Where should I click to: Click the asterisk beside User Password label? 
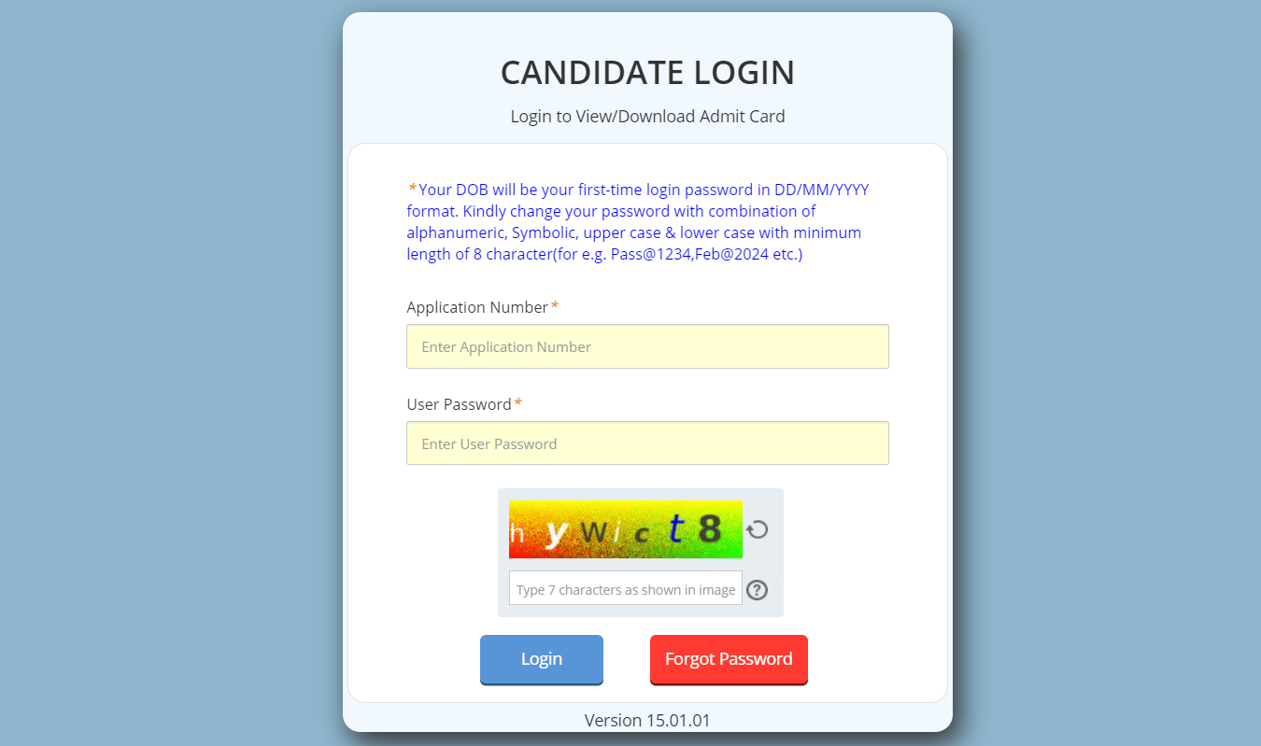(518, 403)
